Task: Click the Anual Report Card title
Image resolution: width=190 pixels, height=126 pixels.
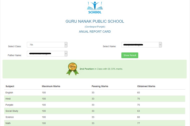Action: click(x=95, y=32)
